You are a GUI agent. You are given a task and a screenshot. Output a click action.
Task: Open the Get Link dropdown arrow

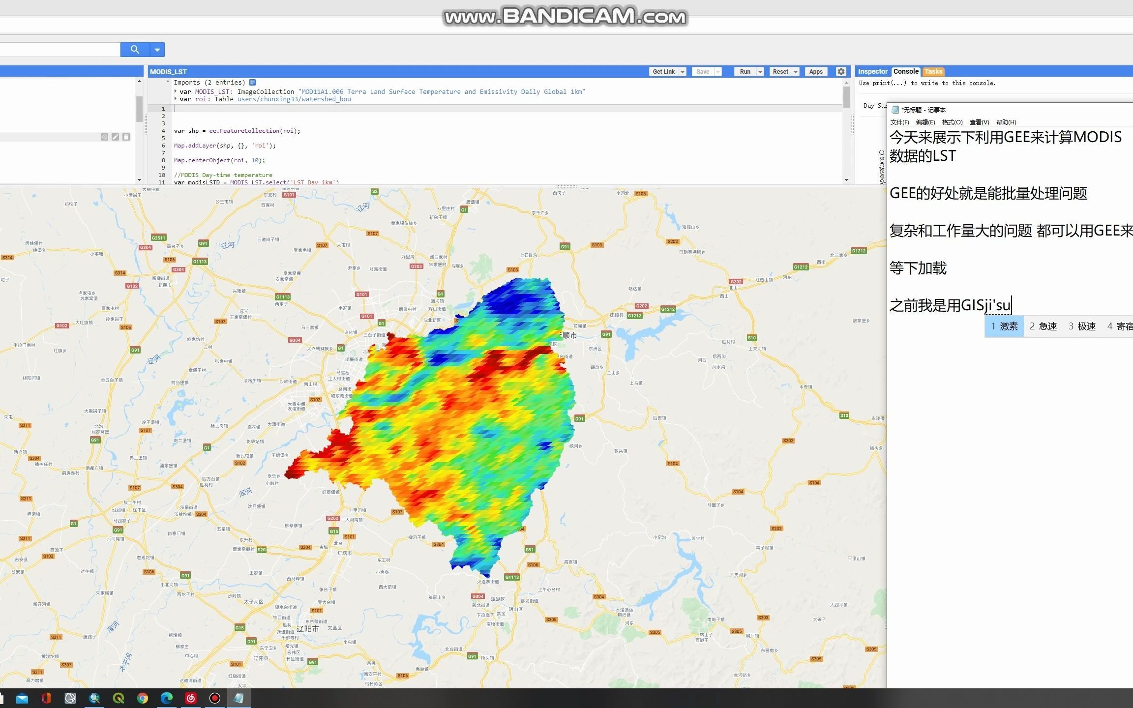click(683, 71)
